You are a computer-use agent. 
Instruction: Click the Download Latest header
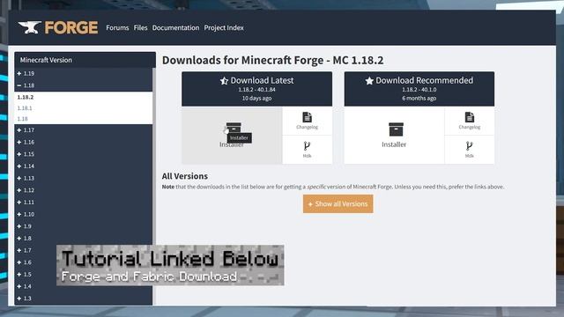[256, 89]
